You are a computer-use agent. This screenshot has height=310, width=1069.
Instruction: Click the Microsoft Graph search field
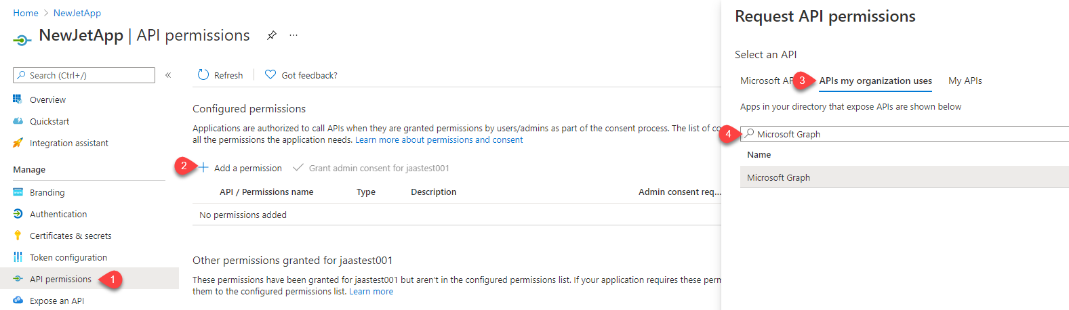(x=904, y=134)
